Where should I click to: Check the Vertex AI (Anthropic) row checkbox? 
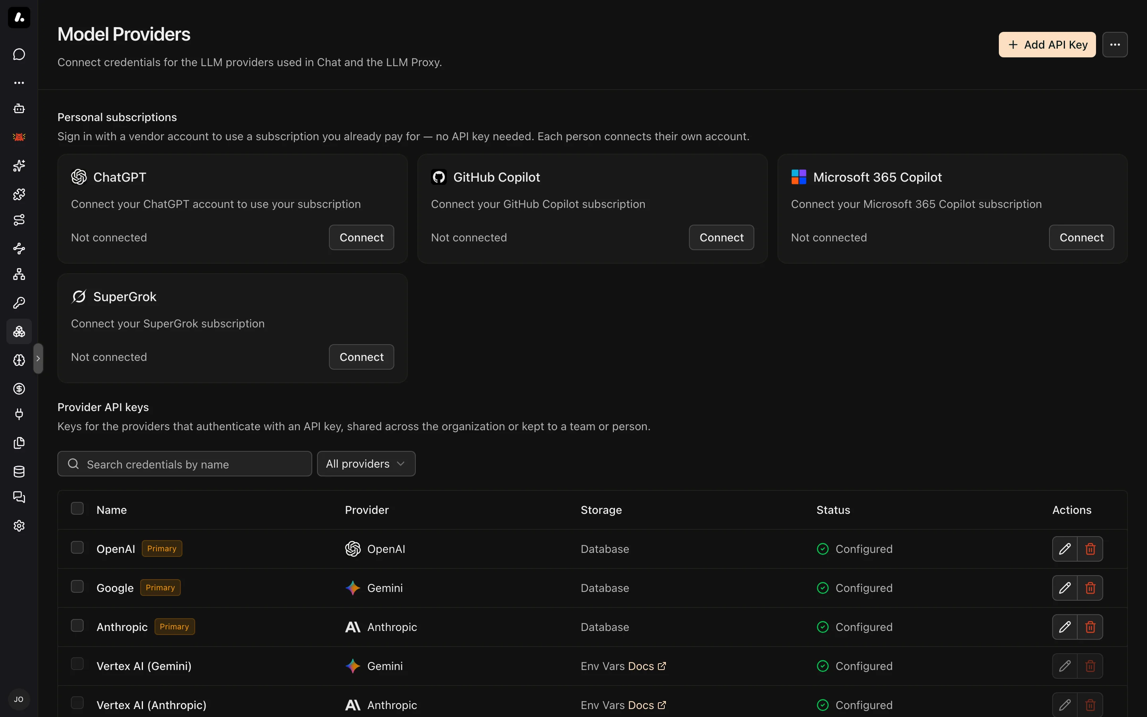77,703
